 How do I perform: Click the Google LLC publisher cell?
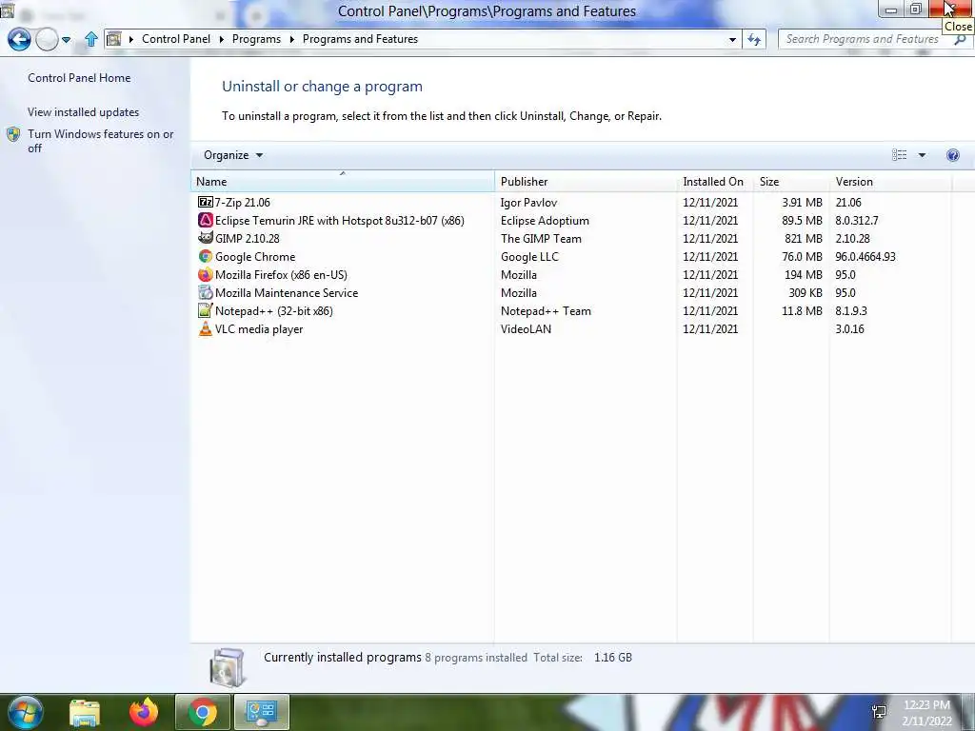(529, 256)
